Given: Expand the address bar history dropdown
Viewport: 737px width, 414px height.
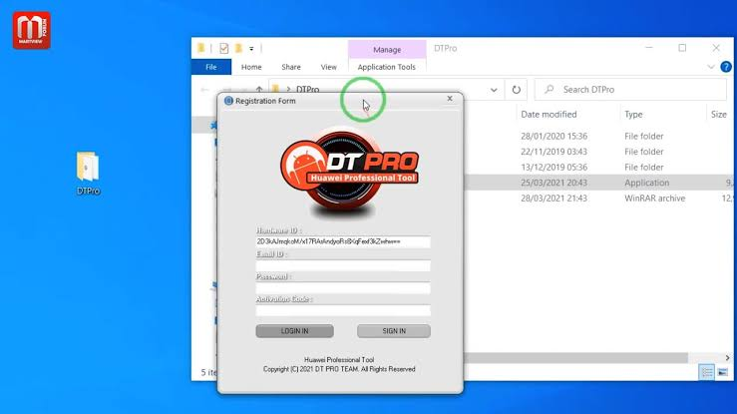Looking at the screenshot, I should point(494,90).
